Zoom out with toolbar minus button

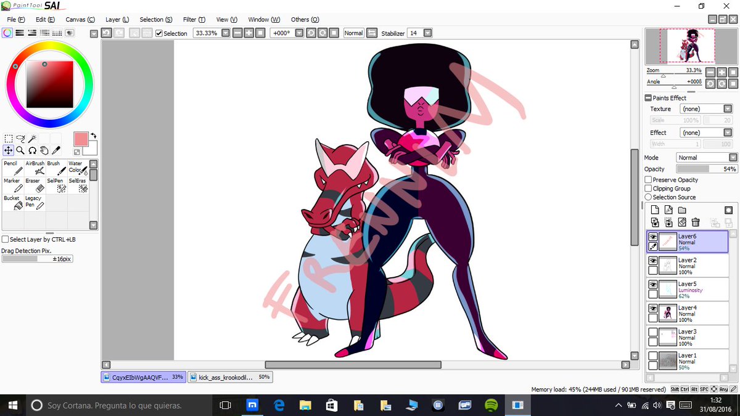pyautogui.click(x=238, y=33)
